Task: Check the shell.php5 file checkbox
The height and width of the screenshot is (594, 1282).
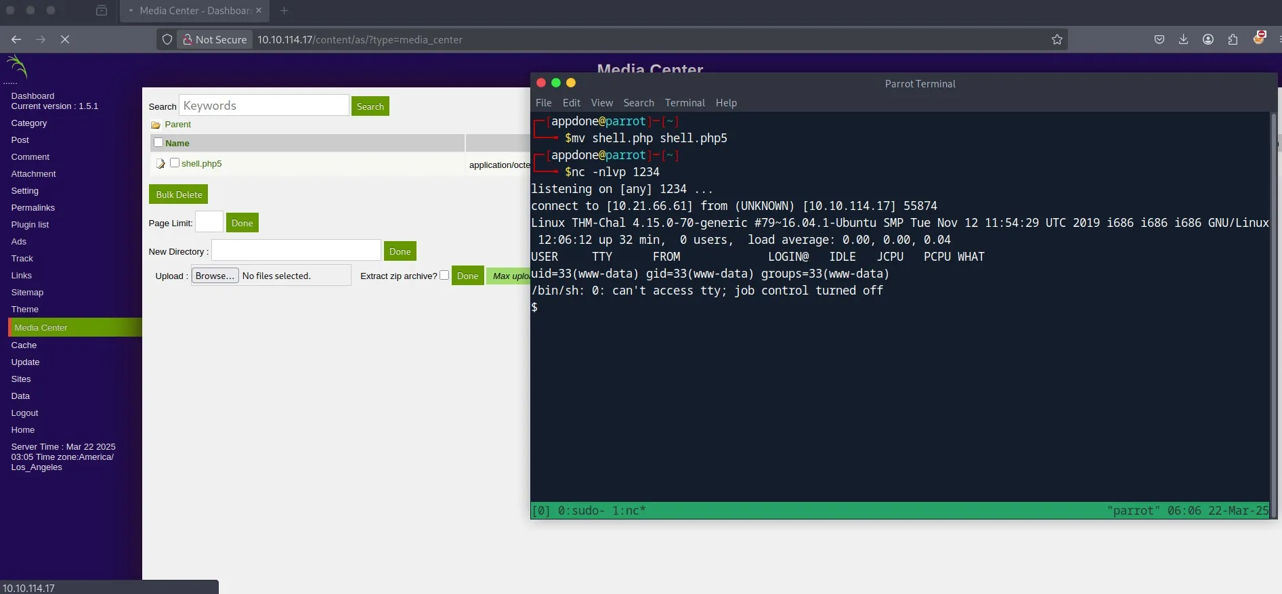Action: (x=175, y=163)
